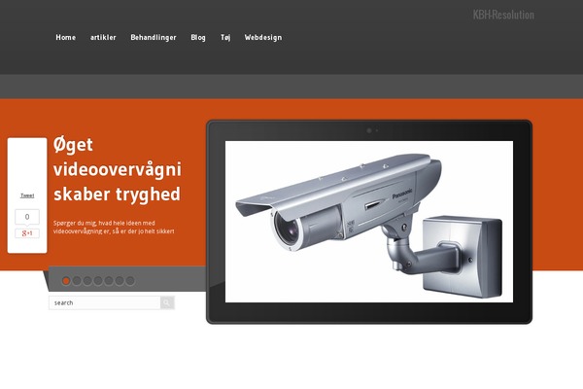Select the sixth slider dot
583x389 pixels.
[x=120, y=281]
